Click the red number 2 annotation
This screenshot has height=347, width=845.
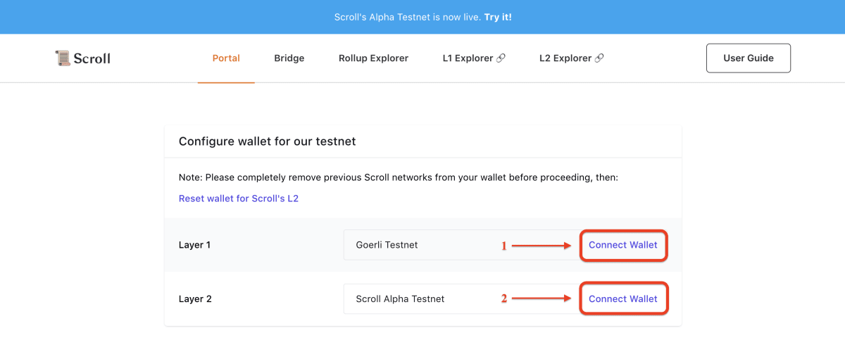[x=503, y=299]
